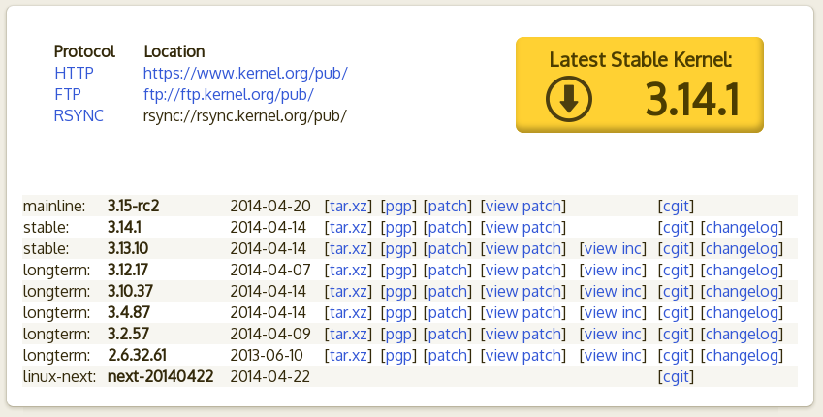The image size is (823, 417).
Task: Download tar.xz for longterm 2.6.32.61
Action: point(348,355)
